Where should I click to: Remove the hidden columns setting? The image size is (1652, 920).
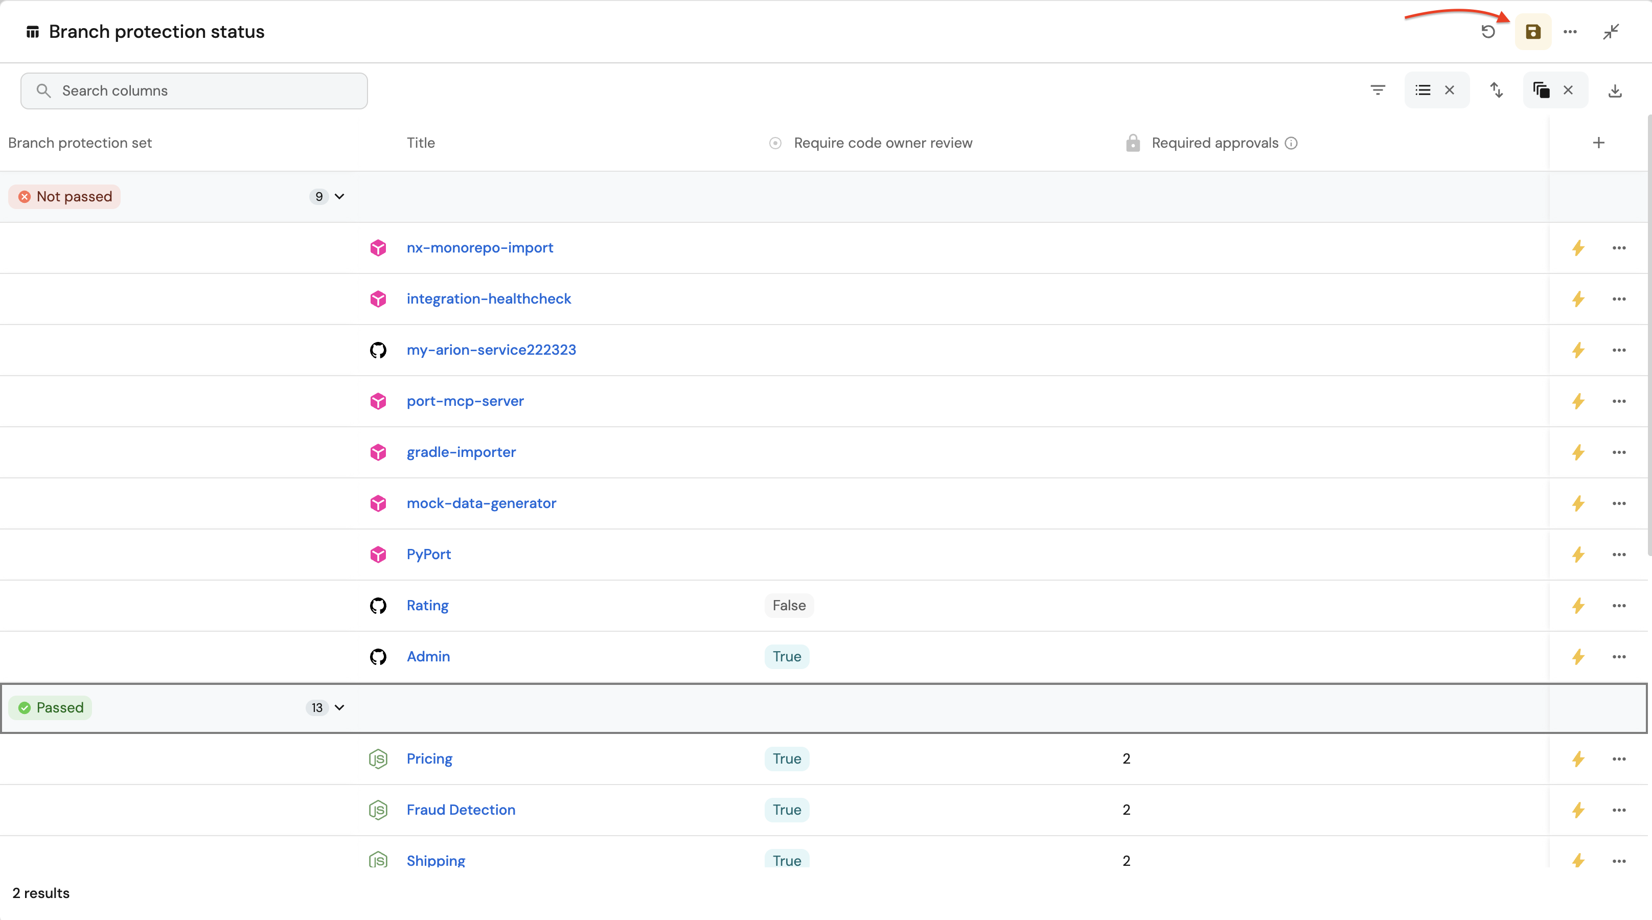pos(1568,90)
